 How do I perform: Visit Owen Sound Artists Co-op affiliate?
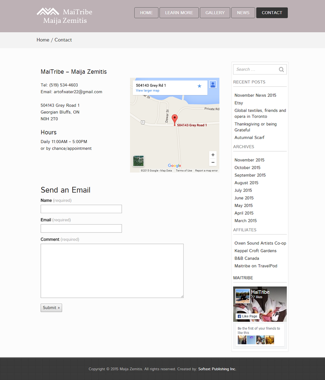pyautogui.click(x=260, y=243)
